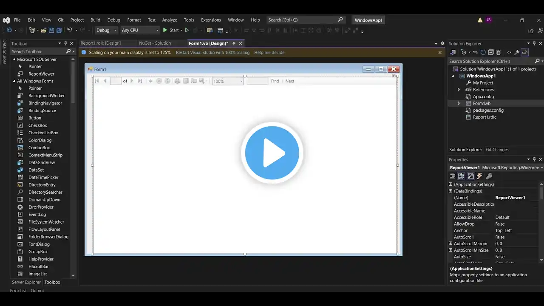Select Report1.rdlc in Solution Explorer
Image resolution: width=544 pixels, height=306 pixels.
484,117
